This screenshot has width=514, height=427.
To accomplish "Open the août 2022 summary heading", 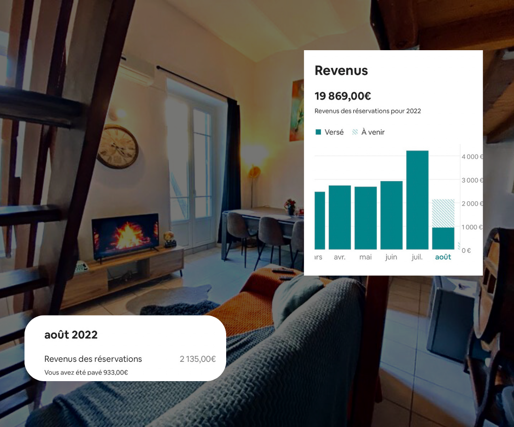I will point(71,335).
